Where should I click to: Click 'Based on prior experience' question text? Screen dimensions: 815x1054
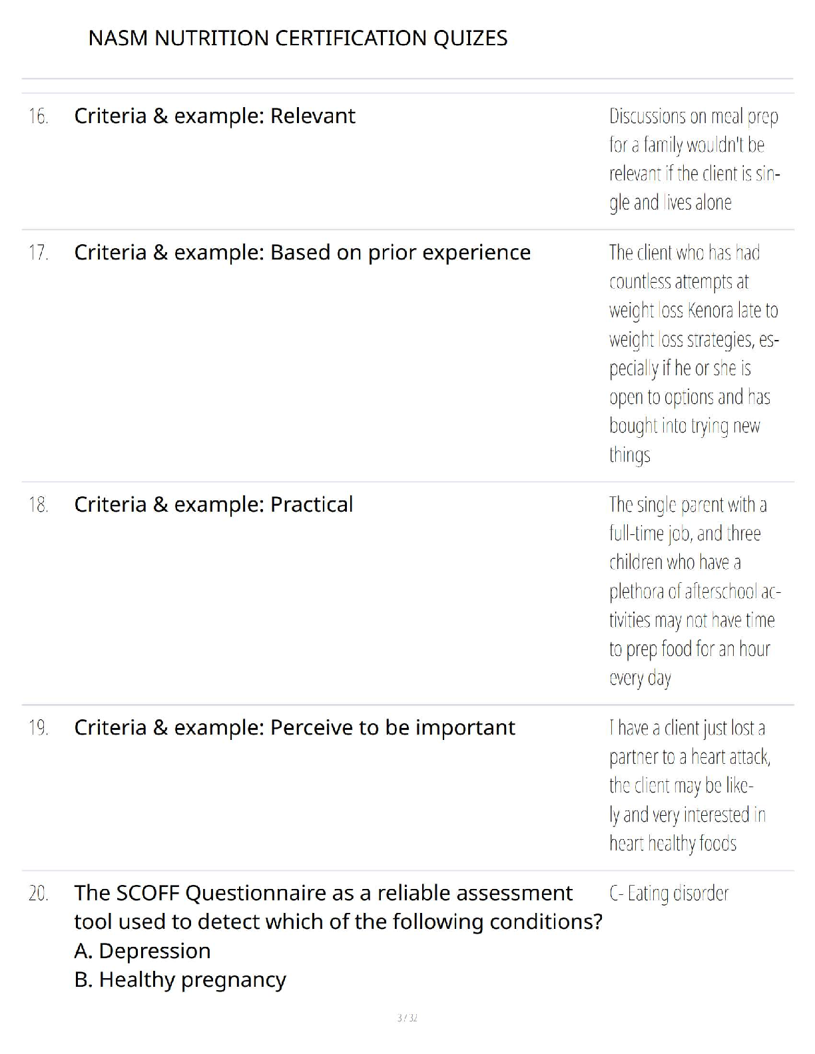tap(400, 252)
